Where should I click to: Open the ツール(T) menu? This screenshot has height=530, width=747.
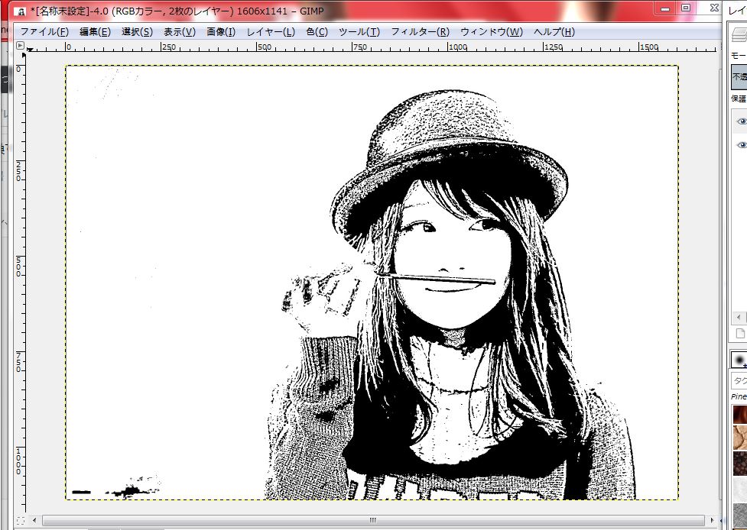click(359, 32)
